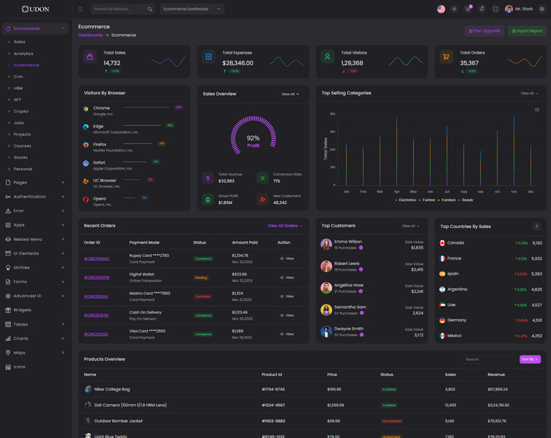The height and width of the screenshot is (438, 551).
Task: Open the Ecommerce Dashboard dropdown
Action: (x=192, y=9)
